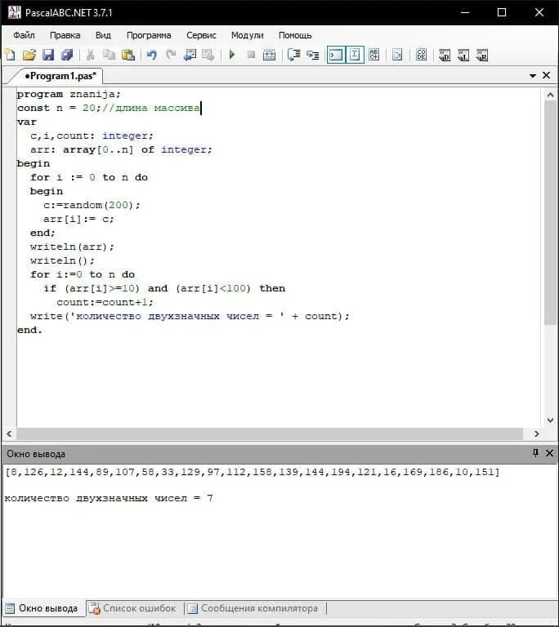
Task: Place cursor on 'program znanija;' line
Action: coord(69,95)
